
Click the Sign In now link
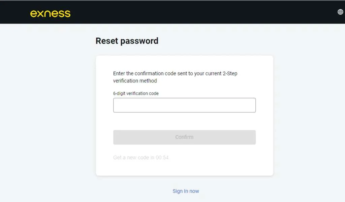click(186, 191)
